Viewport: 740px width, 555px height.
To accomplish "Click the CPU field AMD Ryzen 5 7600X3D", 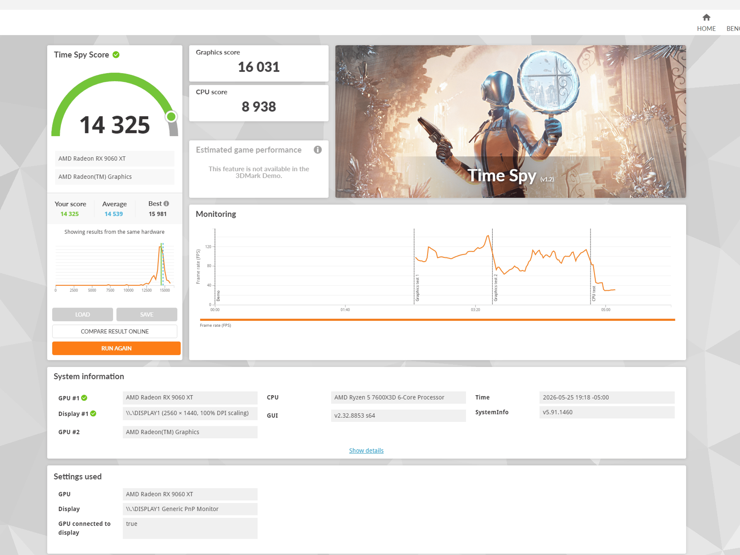I will (398, 397).
